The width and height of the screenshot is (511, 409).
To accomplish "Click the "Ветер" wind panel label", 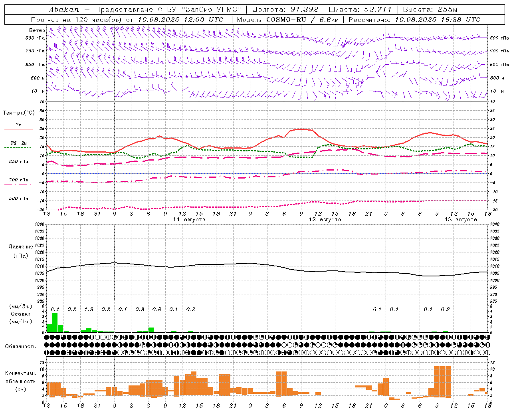I will [37, 30].
